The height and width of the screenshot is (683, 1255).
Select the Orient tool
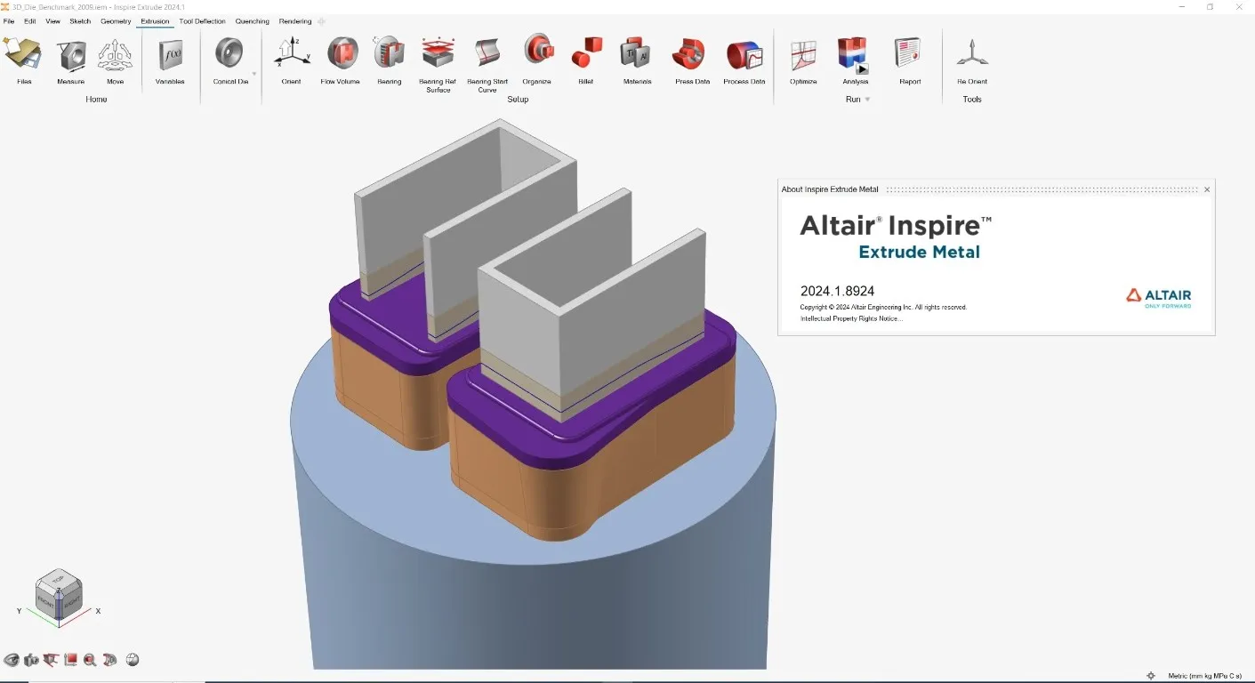291,60
